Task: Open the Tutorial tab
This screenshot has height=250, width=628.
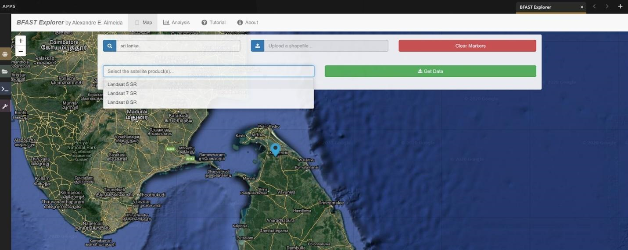Action: (213, 23)
